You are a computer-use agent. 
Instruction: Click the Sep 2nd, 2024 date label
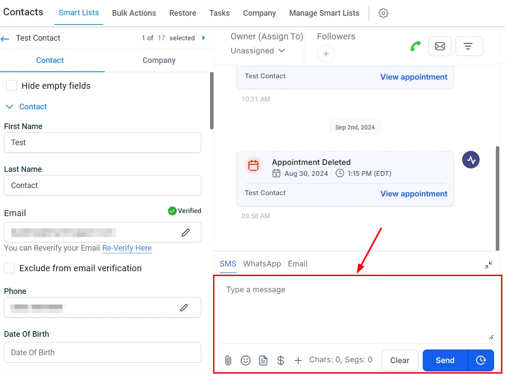tap(354, 127)
